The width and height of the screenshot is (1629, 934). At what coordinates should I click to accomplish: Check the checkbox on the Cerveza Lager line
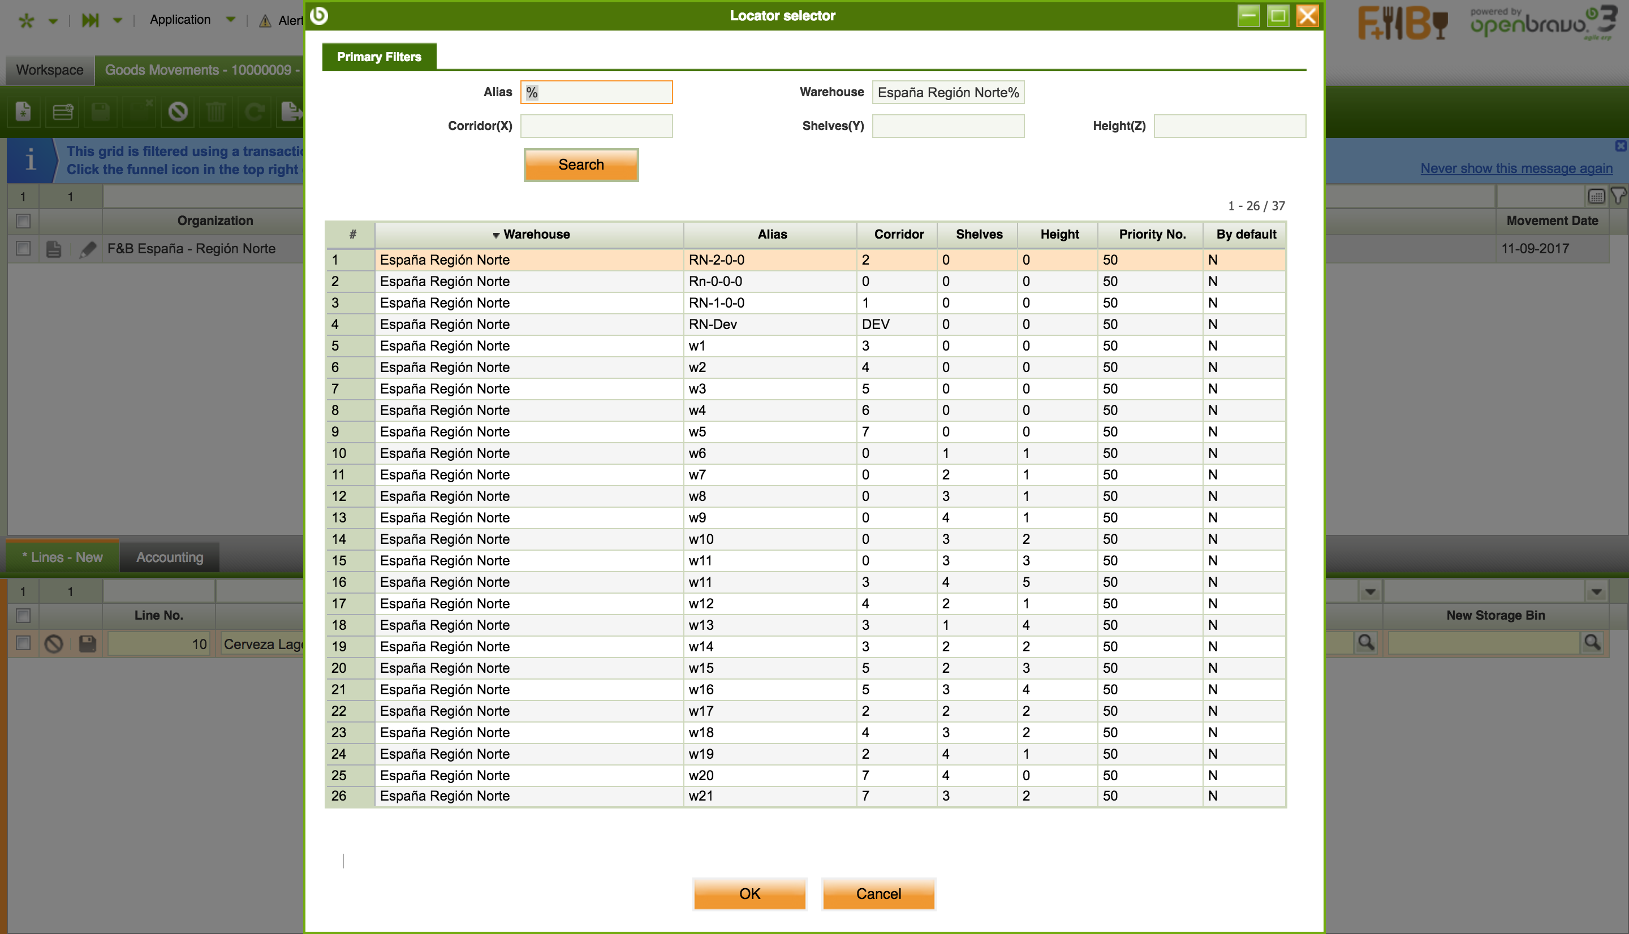click(23, 643)
